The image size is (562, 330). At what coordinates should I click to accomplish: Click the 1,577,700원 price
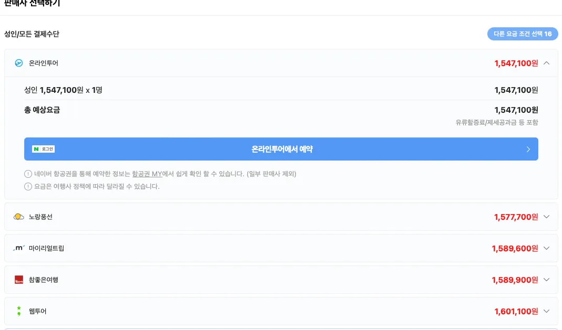coord(516,217)
